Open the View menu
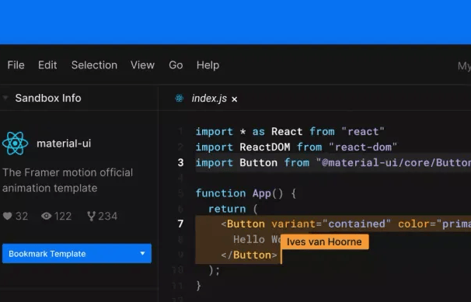471x302 pixels. tap(143, 65)
